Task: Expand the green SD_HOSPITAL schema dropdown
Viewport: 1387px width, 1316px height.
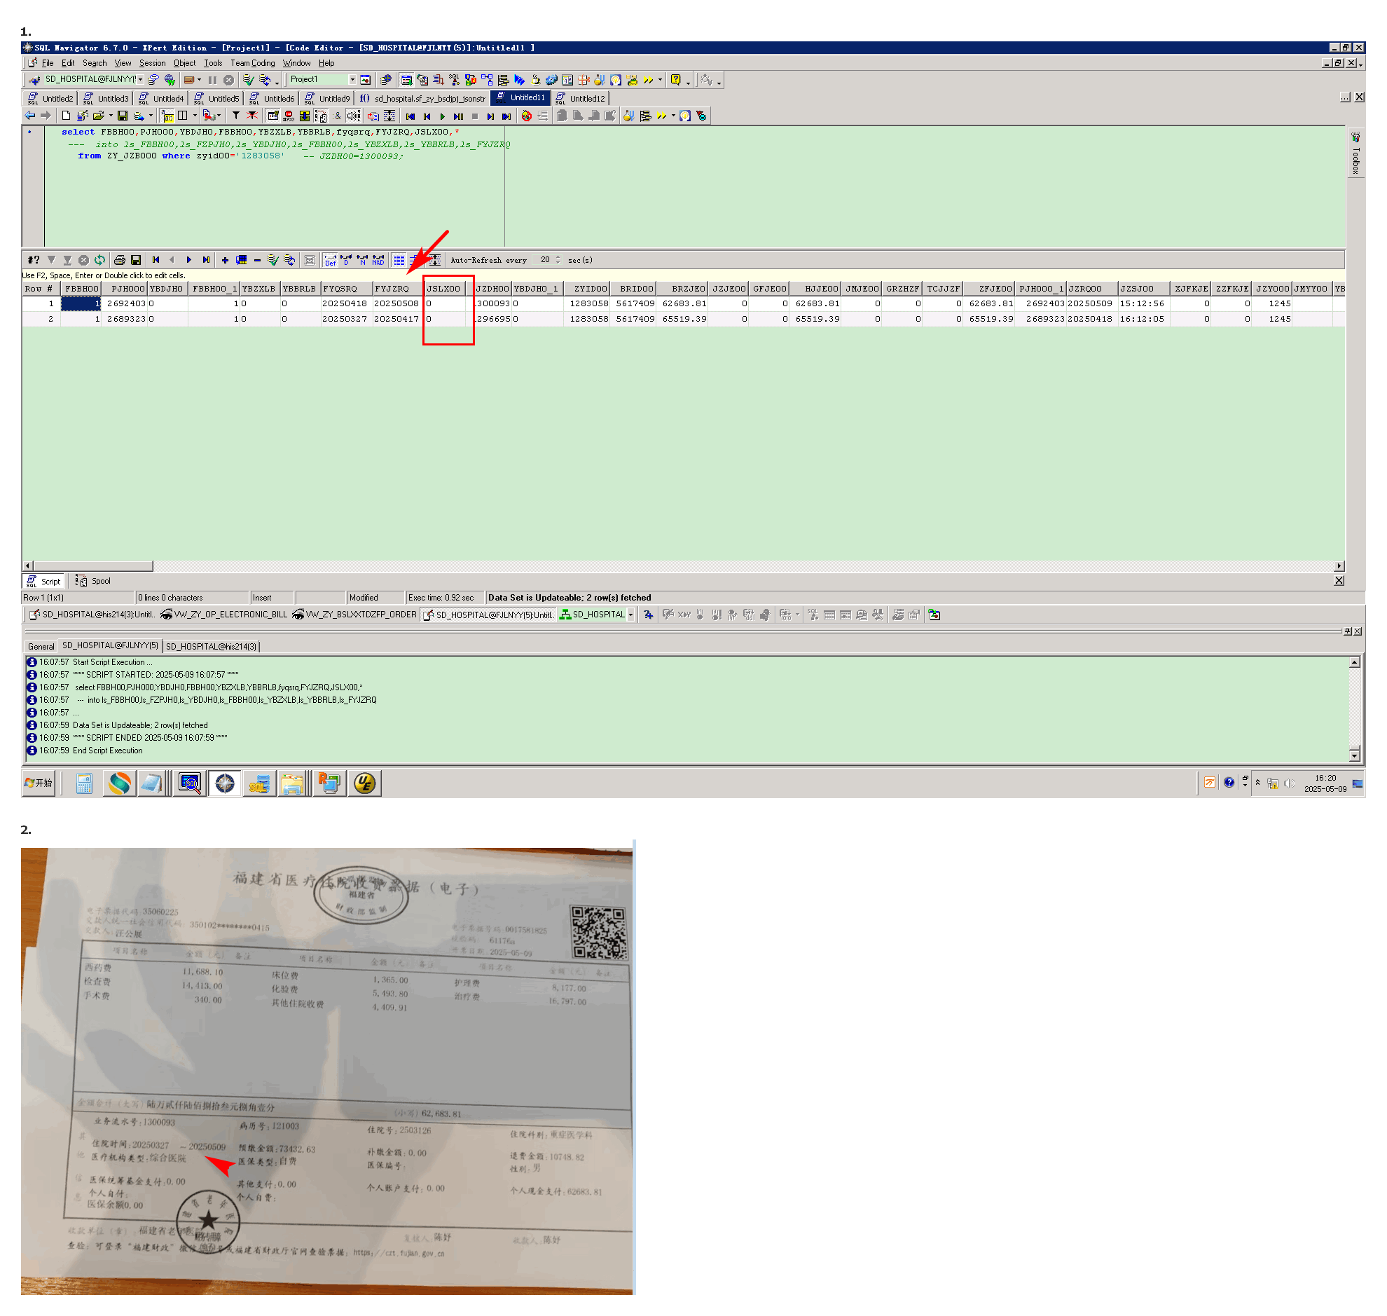Action: click(x=630, y=615)
